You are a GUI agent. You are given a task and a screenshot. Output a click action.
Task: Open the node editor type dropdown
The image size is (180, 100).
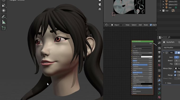tap(107, 25)
